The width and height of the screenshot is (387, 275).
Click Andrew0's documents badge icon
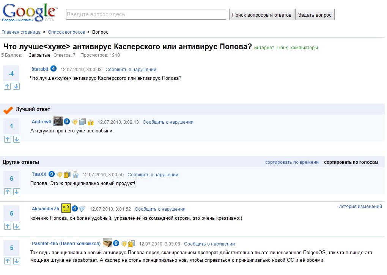click(82, 122)
